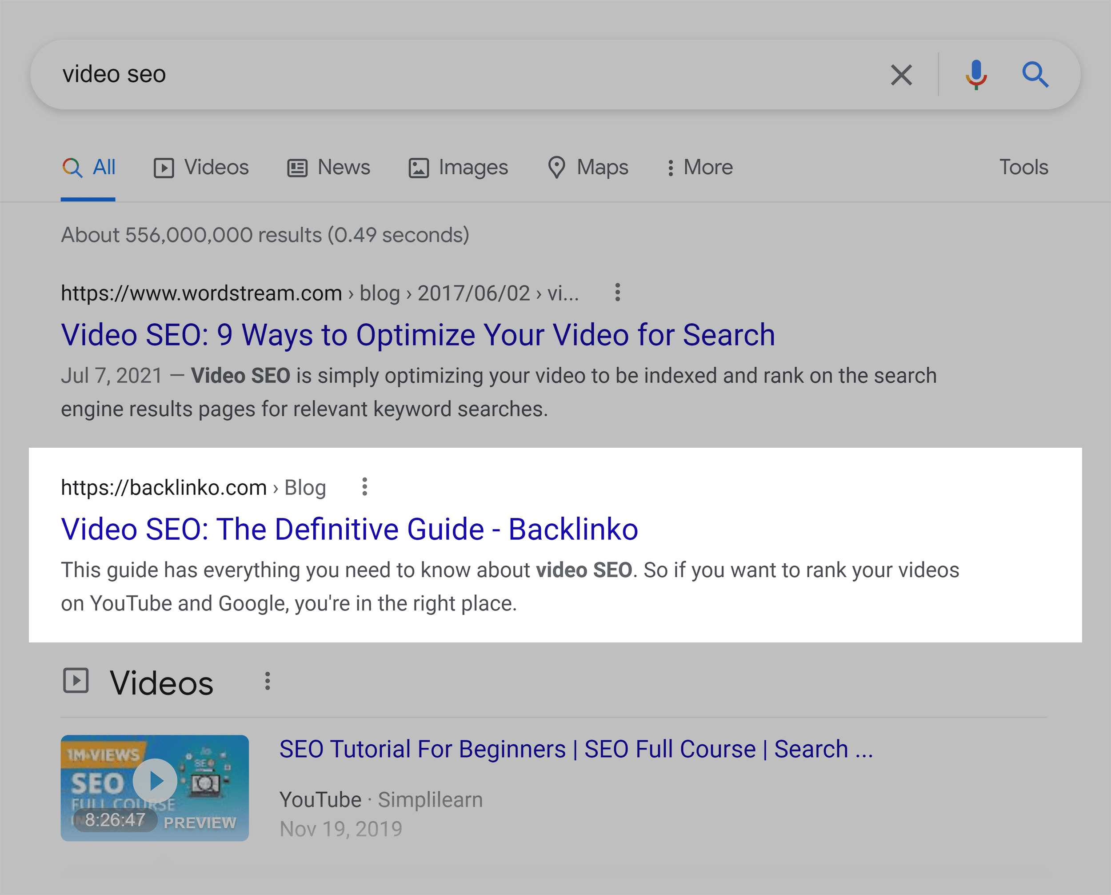Screen dimensions: 1111x895
Task: Click the blue magnifier search icon
Action: click(x=1035, y=75)
